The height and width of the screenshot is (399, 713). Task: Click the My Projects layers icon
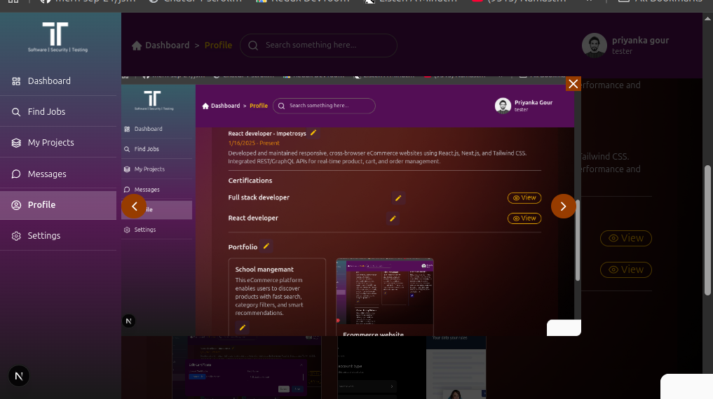[16, 143]
